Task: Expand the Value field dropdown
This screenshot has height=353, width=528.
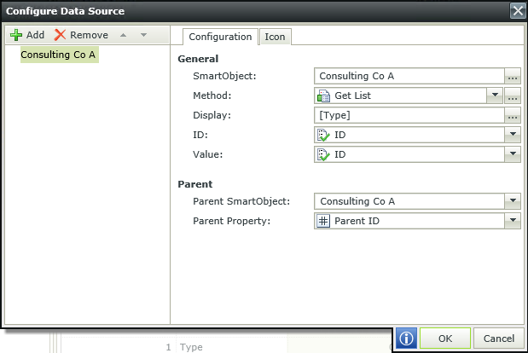Action: 513,154
